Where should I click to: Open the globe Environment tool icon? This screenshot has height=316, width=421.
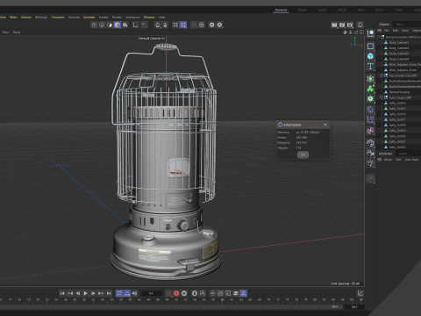coord(370,143)
